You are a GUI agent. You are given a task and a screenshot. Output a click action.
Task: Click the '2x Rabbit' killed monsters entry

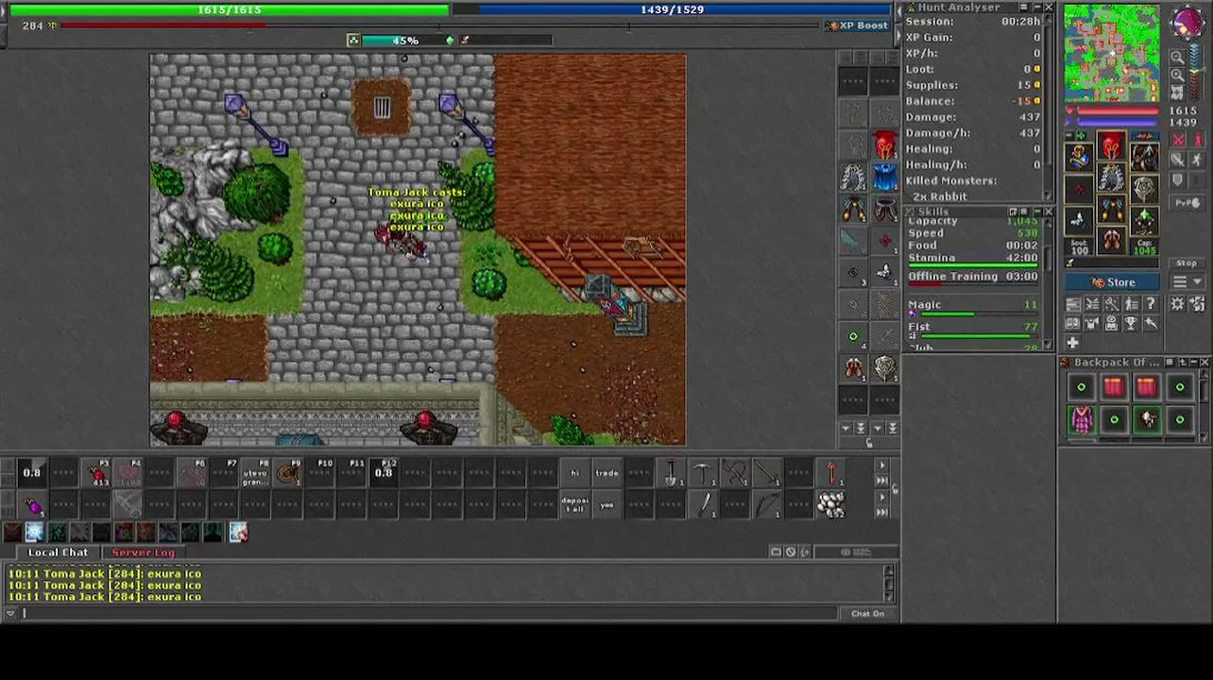tap(940, 196)
